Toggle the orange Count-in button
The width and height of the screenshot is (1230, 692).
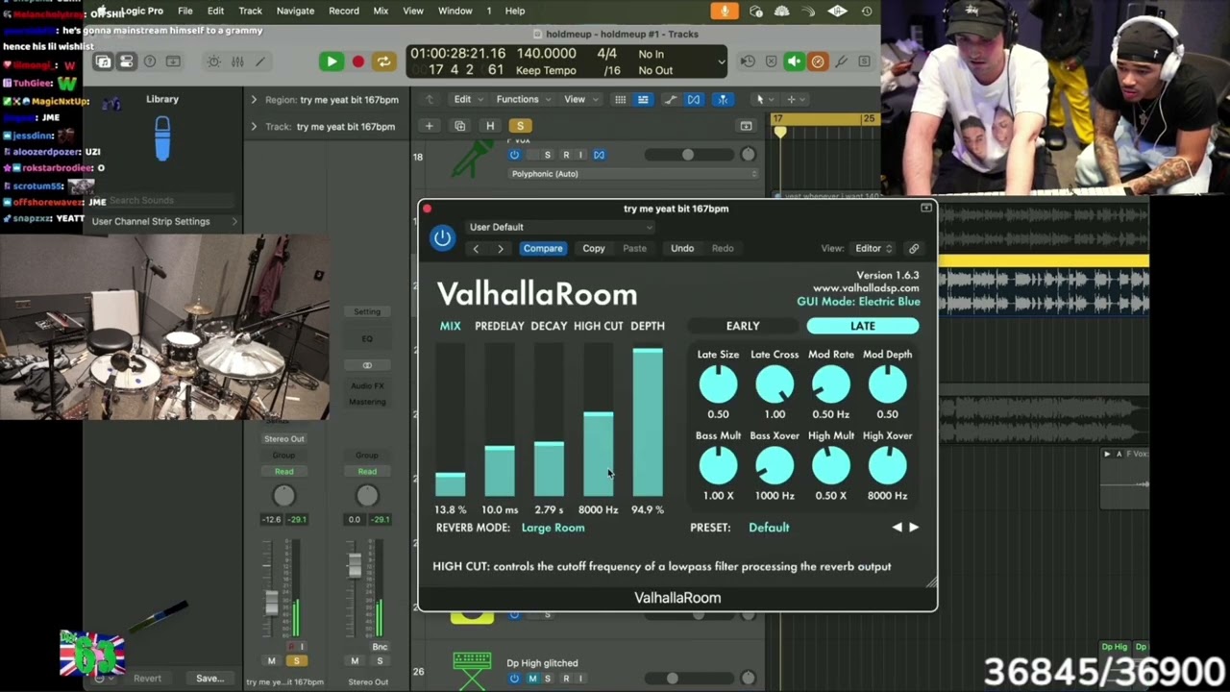click(x=817, y=62)
